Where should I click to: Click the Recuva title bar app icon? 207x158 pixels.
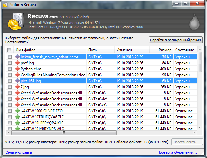click(x=5, y=5)
